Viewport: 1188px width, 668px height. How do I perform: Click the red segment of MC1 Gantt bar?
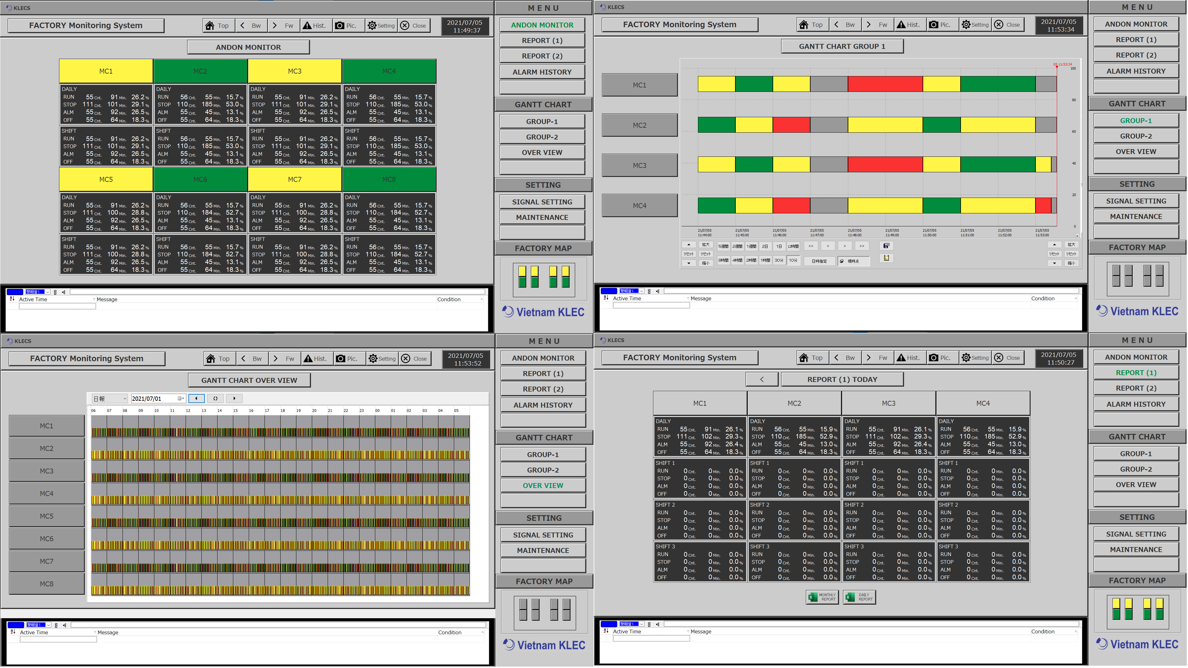coord(885,84)
